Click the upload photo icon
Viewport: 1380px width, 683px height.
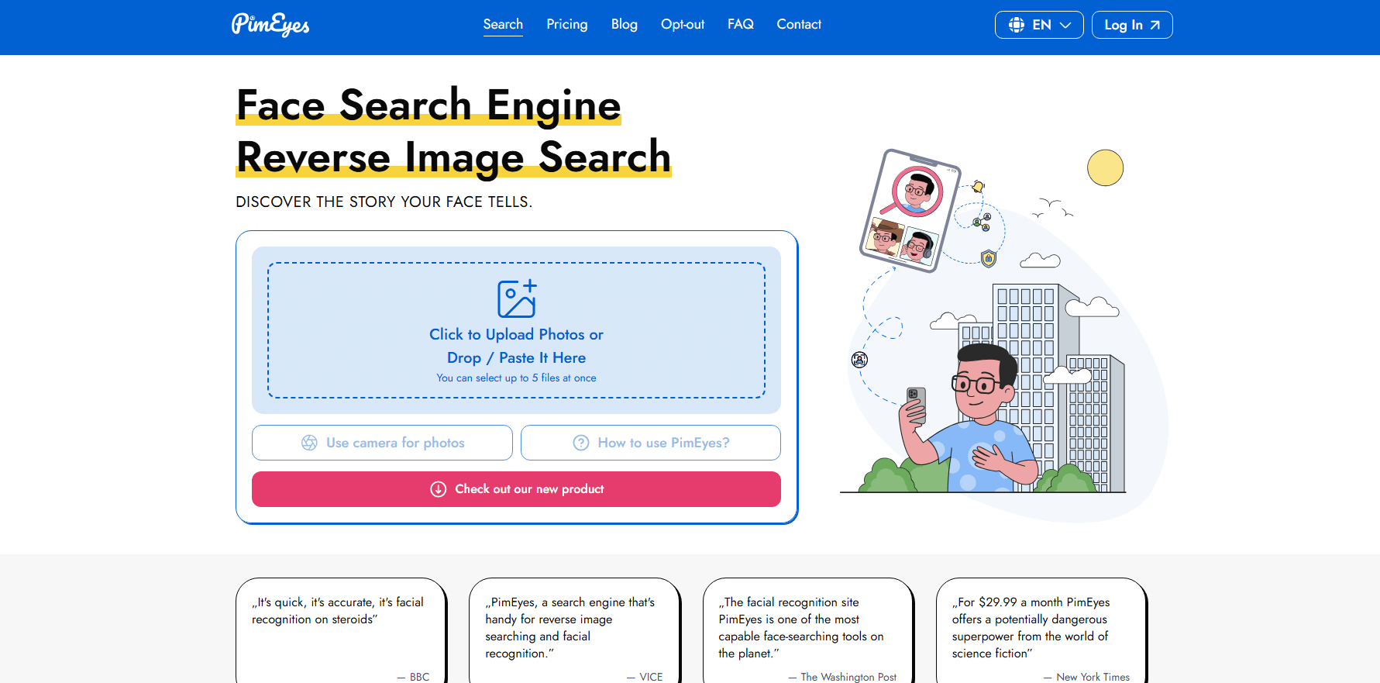517,298
